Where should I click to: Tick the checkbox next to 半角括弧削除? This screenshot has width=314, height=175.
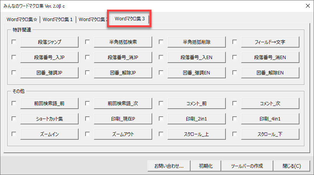[161, 41]
